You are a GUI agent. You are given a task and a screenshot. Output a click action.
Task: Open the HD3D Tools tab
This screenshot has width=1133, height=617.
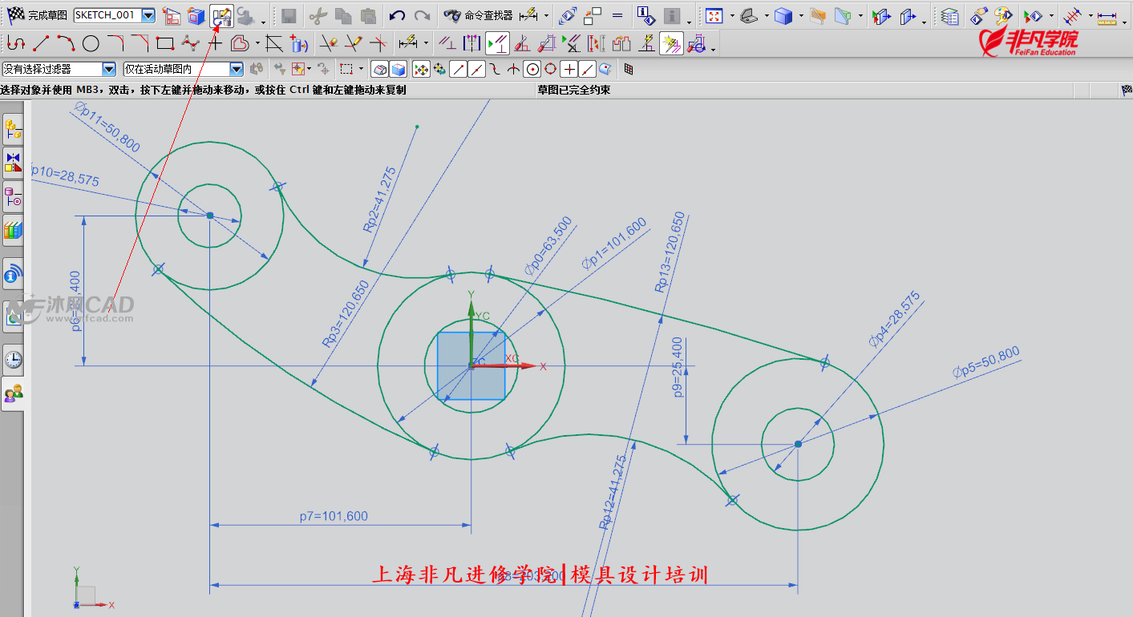(x=14, y=275)
